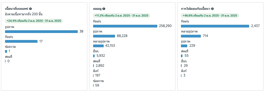Click info icon next to ยอดดู
The image size is (265, 91).
[104, 9]
